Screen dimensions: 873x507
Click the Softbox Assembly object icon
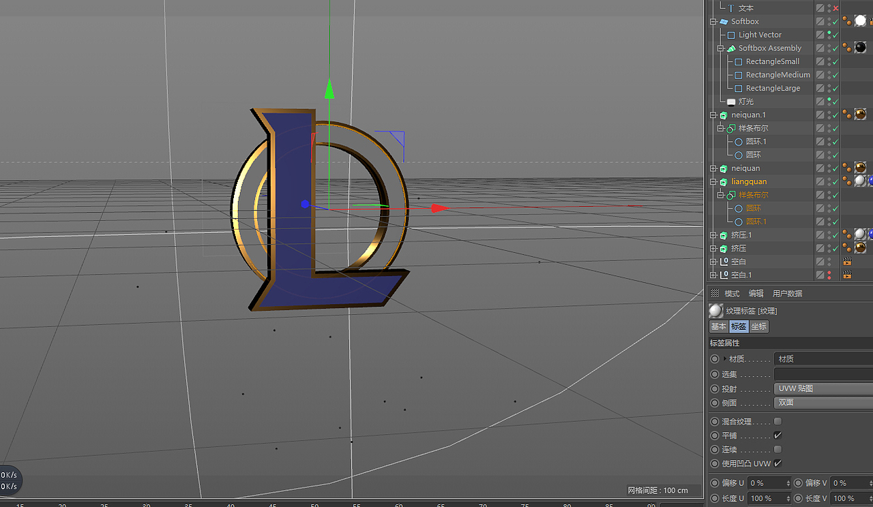tap(731, 48)
